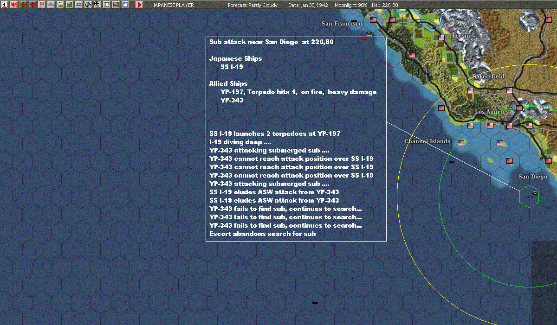Click the Moonlight: 96% indicator
The image size is (557, 325).
pos(350,5)
